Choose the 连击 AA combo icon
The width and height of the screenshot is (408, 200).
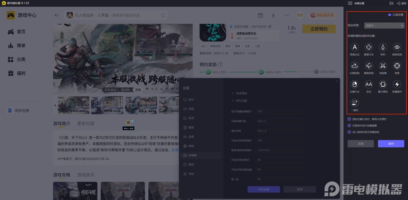click(x=369, y=85)
